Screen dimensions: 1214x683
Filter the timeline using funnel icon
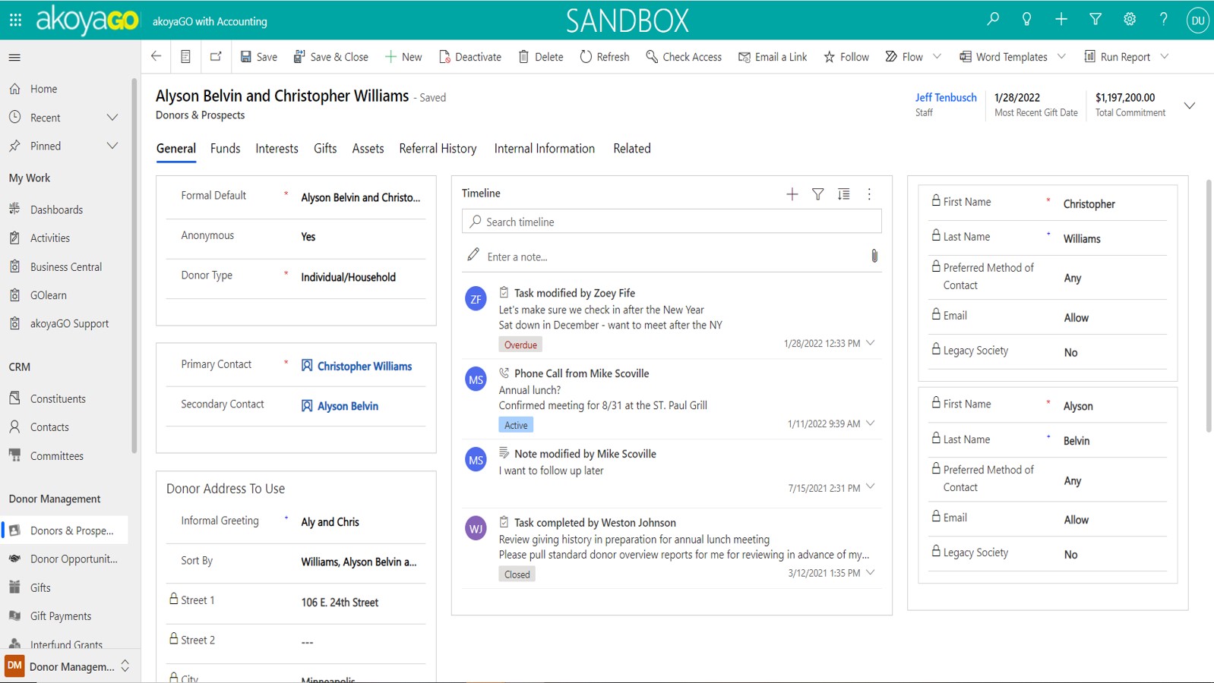click(817, 194)
